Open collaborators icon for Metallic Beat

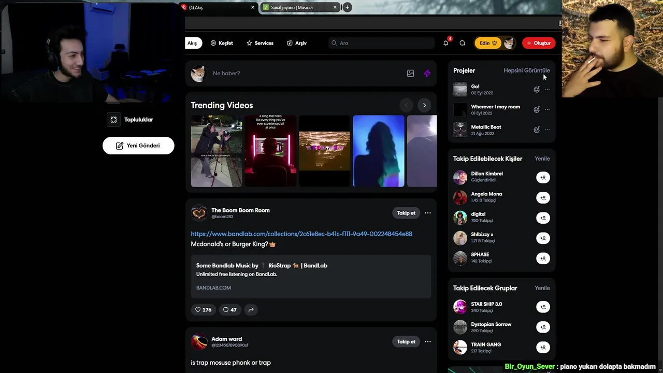pyautogui.click(x=537, y=130)
